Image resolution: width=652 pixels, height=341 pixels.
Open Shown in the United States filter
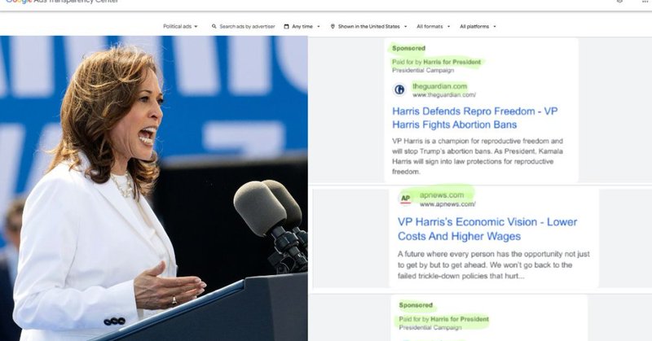[x=369, y=26]
